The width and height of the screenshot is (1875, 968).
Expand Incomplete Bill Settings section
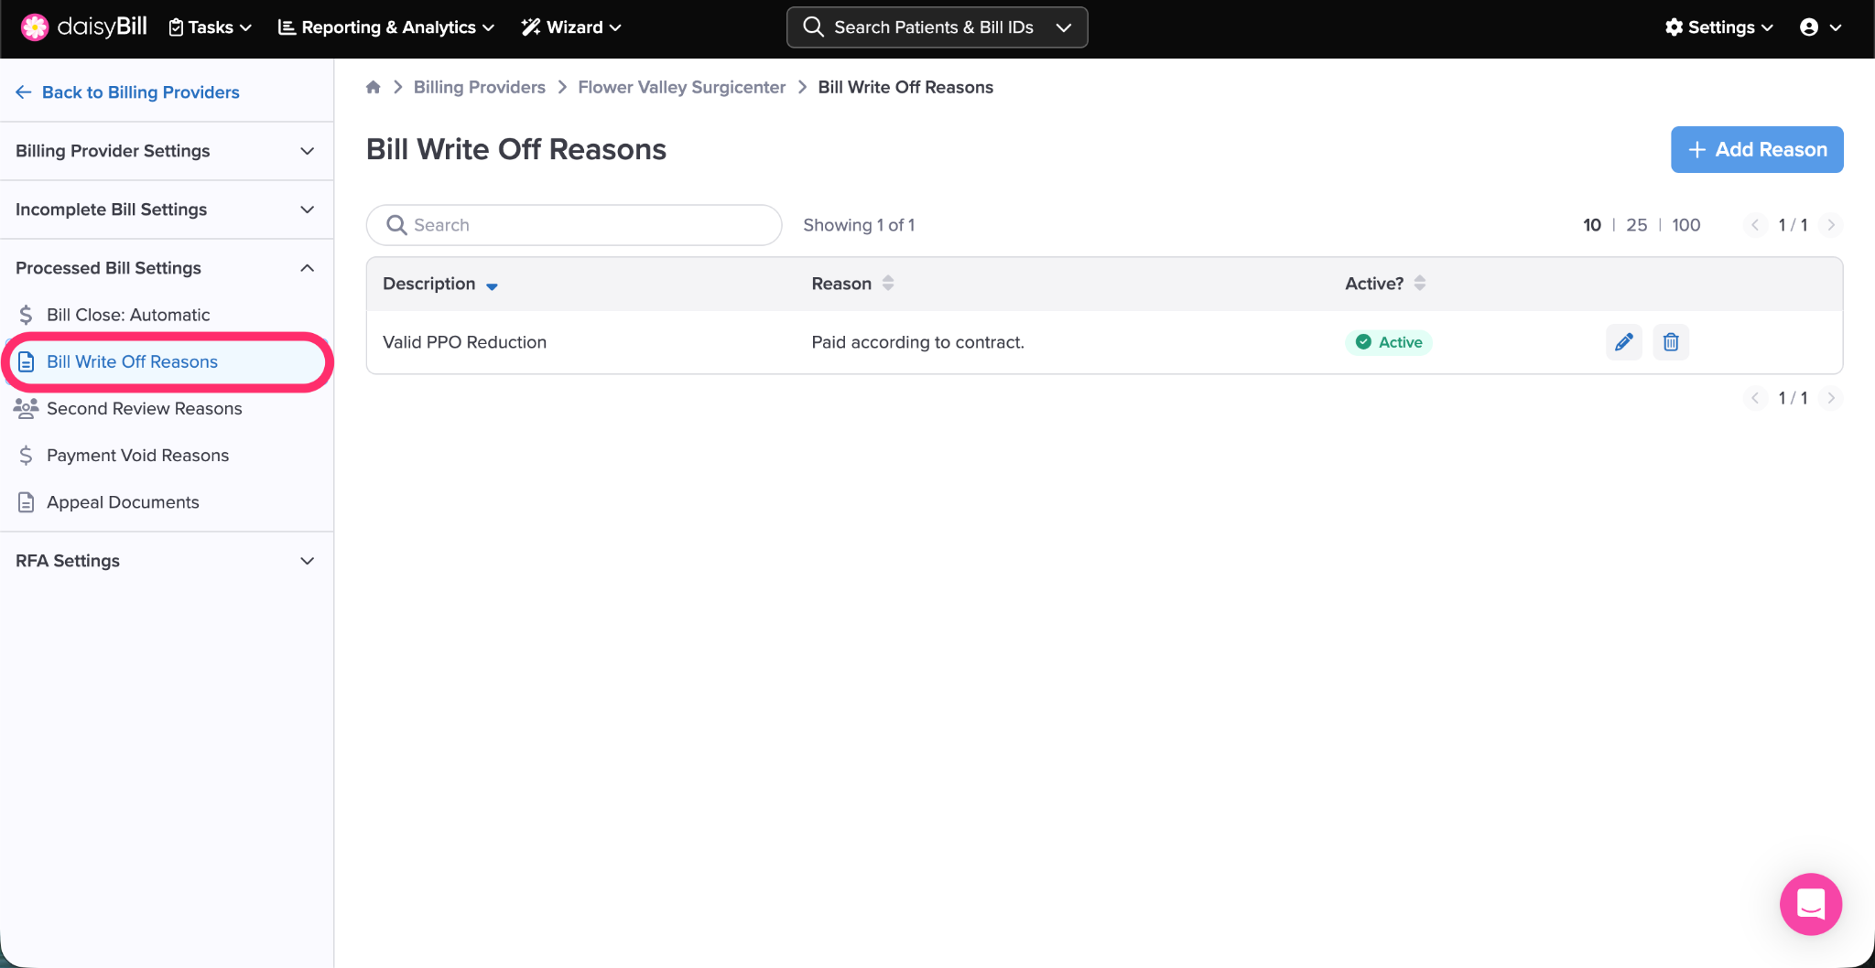point(166,210)
